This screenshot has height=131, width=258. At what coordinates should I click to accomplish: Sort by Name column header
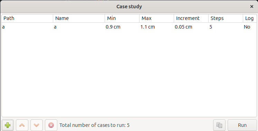coord(79,18)
